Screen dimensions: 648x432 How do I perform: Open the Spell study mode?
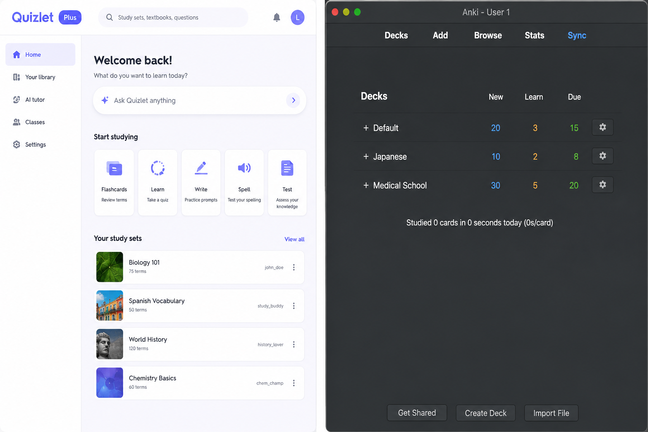click(244, 183)
